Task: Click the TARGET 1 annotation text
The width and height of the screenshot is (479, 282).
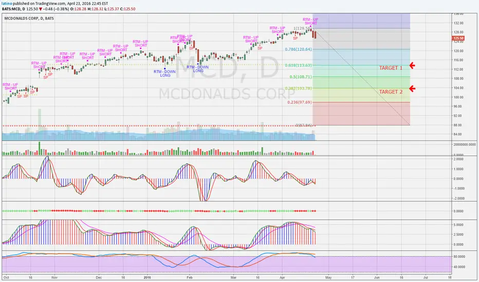Action: coord(391,68)
